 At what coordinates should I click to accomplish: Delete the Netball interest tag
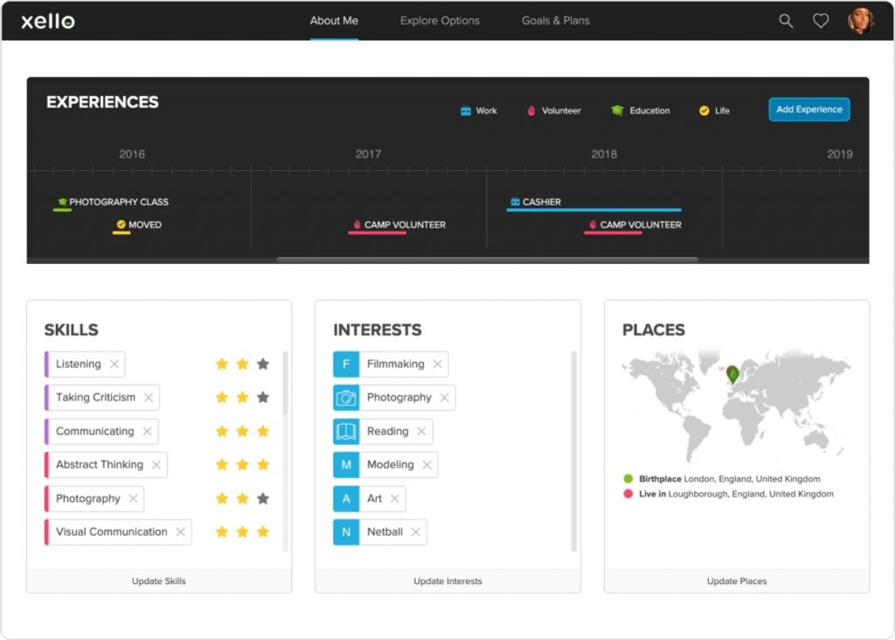[416, 532]
